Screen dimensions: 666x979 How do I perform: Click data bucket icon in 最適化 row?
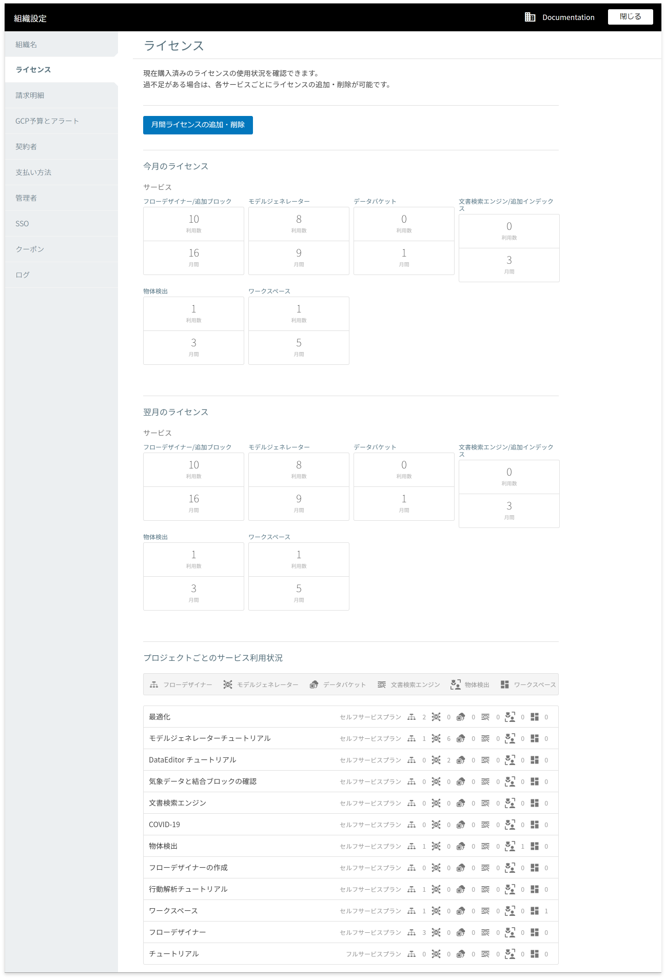click(x=461, y=717)
